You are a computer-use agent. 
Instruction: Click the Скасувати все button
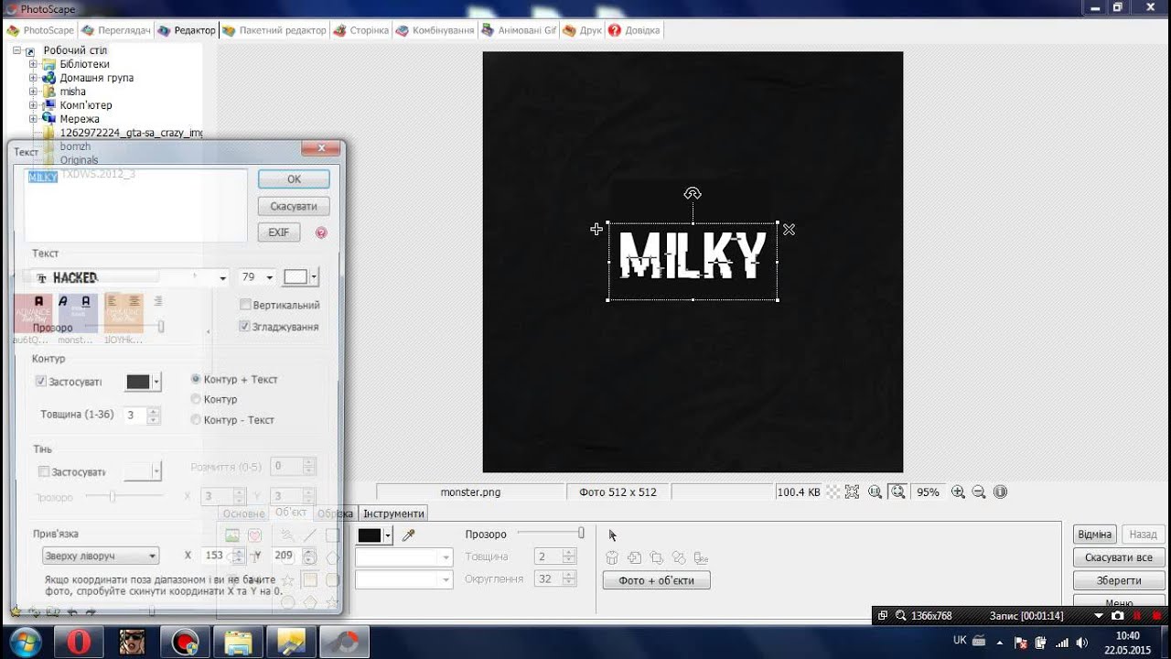1119,557
